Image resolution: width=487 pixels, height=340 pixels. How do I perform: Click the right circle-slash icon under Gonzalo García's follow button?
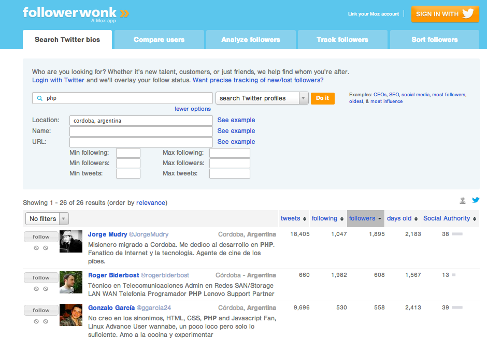coord(46,321)
